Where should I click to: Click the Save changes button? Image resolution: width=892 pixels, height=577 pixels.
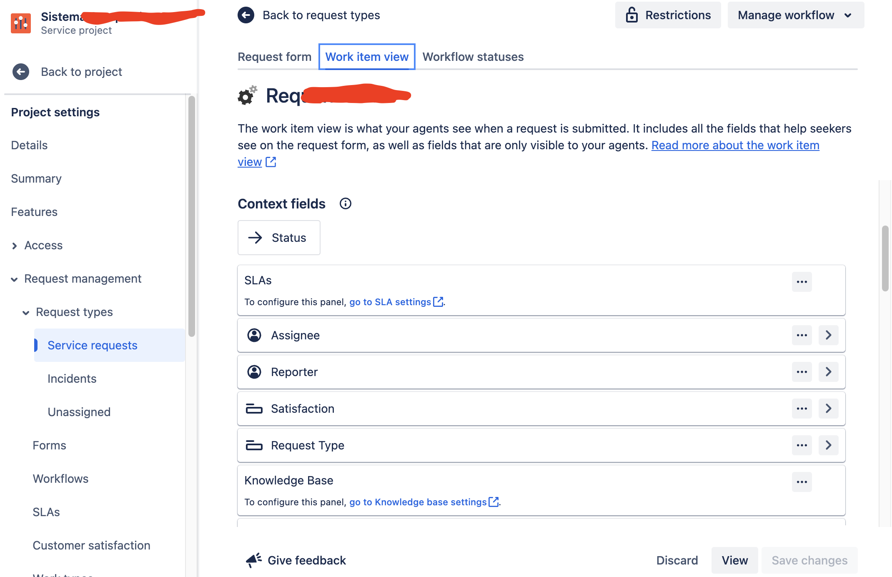809,560
